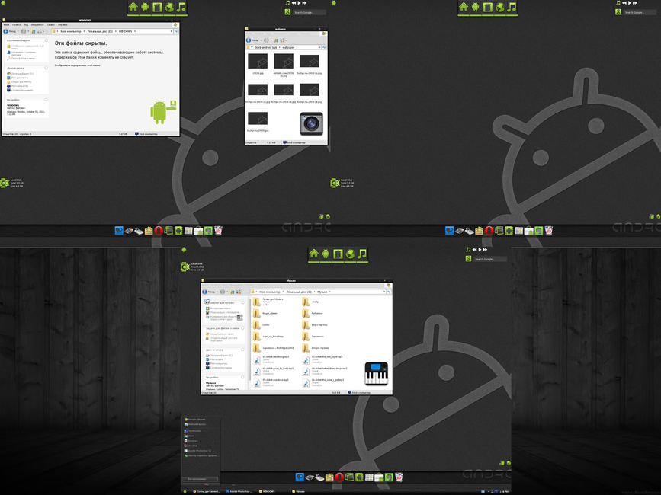Open the dredg folder in the Музыка window
661x495 pixels.
[311, 302]
